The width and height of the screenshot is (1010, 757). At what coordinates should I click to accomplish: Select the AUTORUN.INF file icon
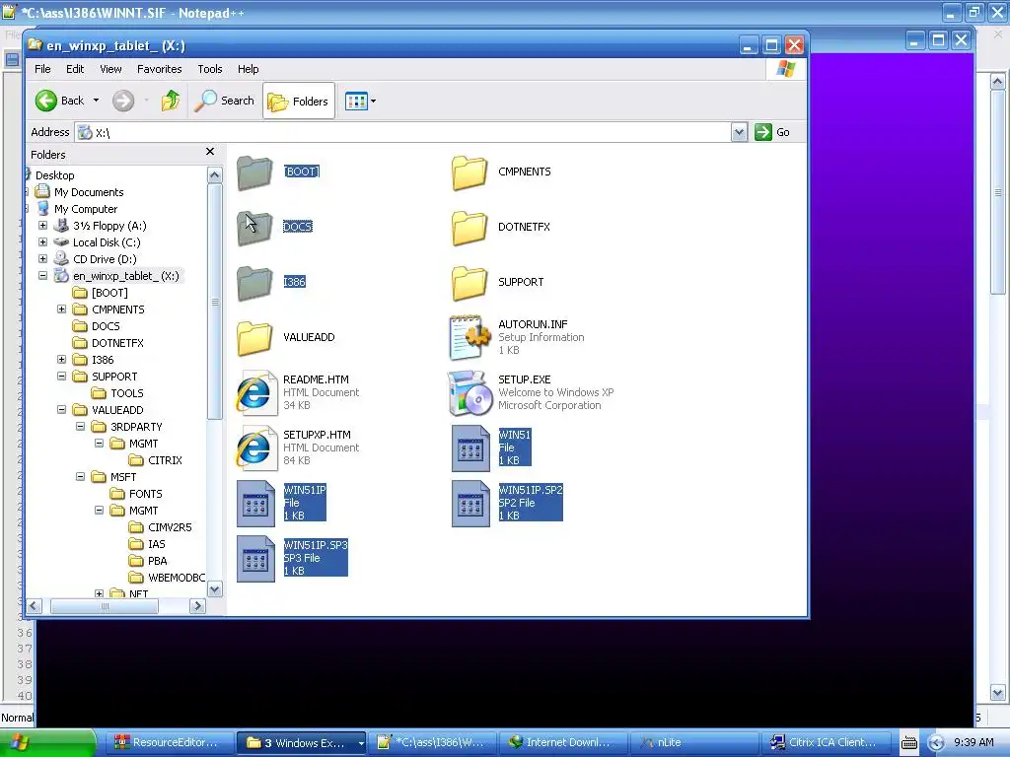[469, 337]
